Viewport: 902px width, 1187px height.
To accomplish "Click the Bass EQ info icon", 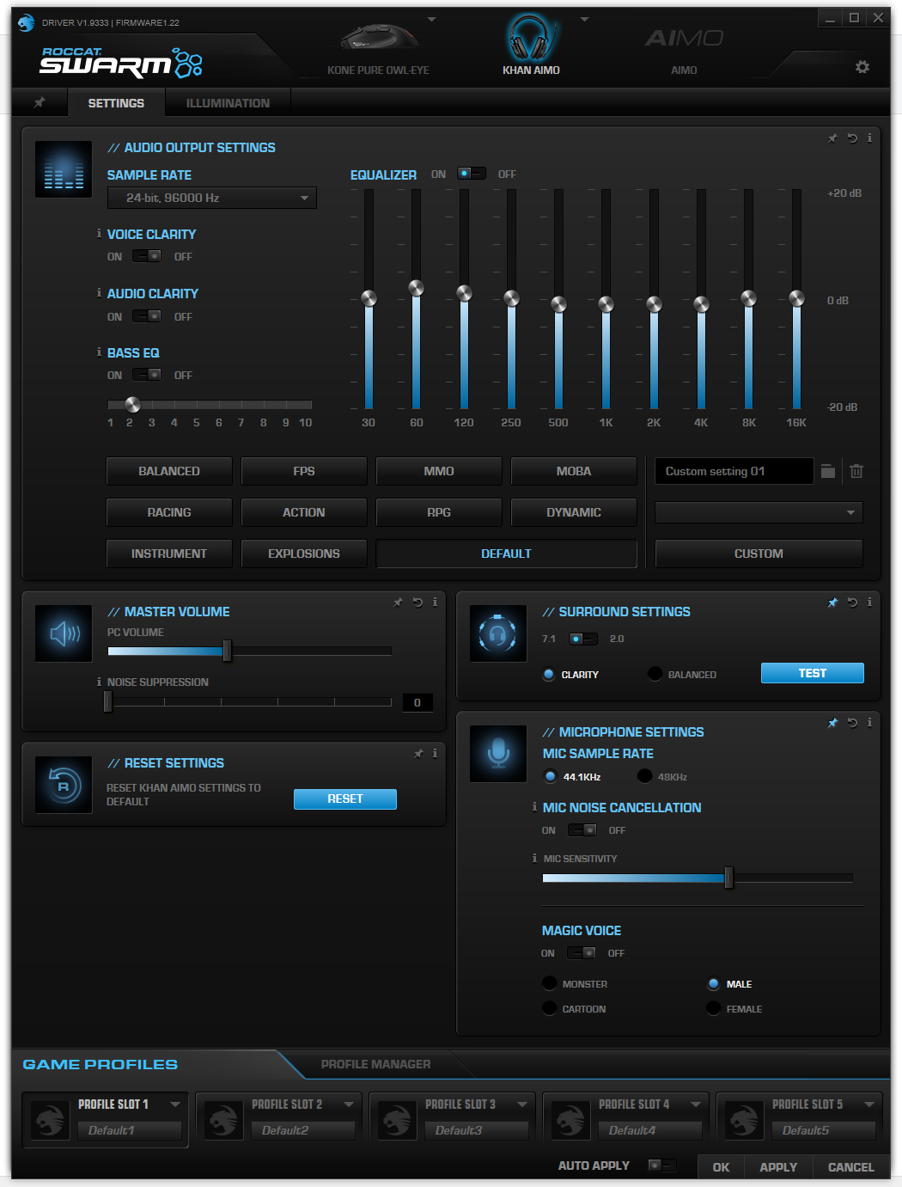I will coord(99,352).
